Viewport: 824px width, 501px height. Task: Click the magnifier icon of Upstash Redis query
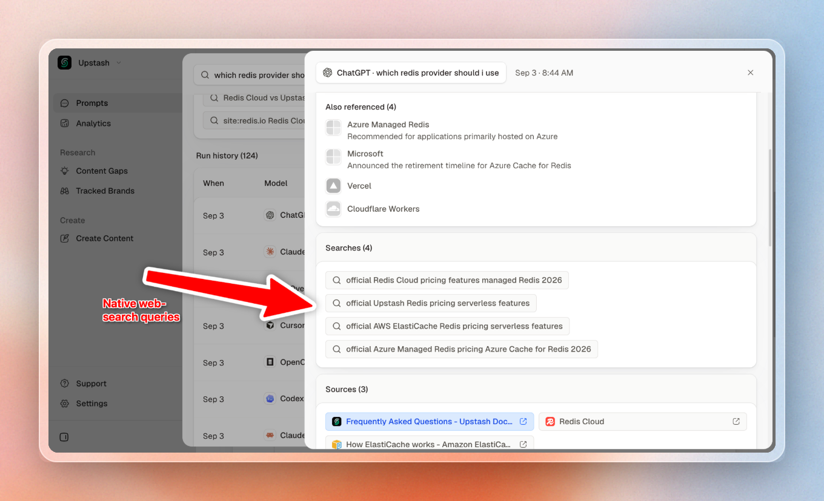pos(337,303)
